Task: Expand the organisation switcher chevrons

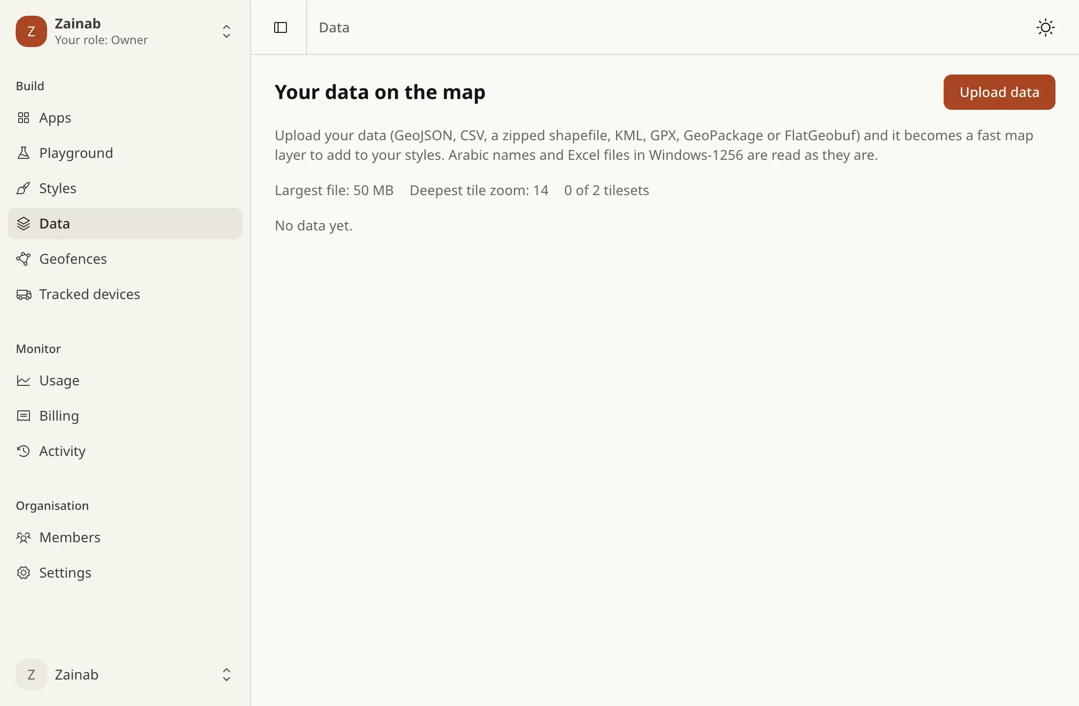Action: (x=227, y=31)
